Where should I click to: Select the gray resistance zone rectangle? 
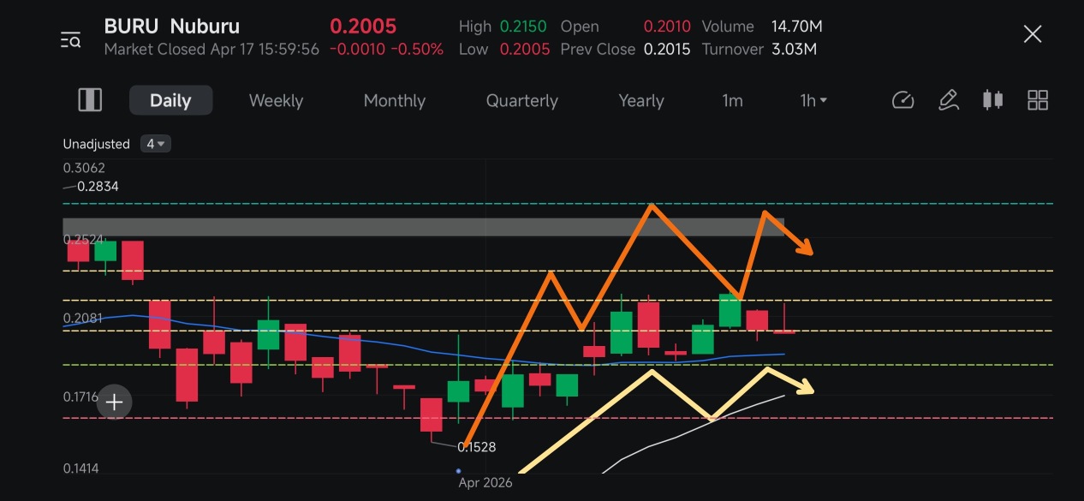pos(423,227)
